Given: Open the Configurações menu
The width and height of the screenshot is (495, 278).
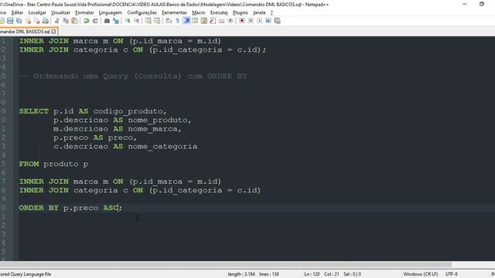Looking at the screenshot, I should click(142, 12).
